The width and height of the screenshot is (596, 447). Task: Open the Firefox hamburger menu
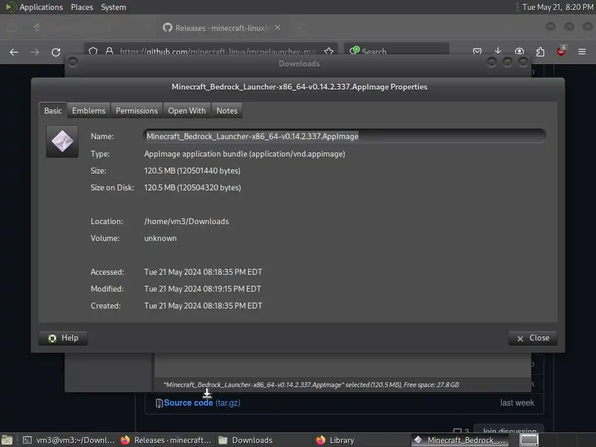click(582, 51)
